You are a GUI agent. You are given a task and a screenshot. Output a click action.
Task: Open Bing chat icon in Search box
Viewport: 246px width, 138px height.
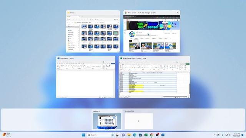[113, 135]
